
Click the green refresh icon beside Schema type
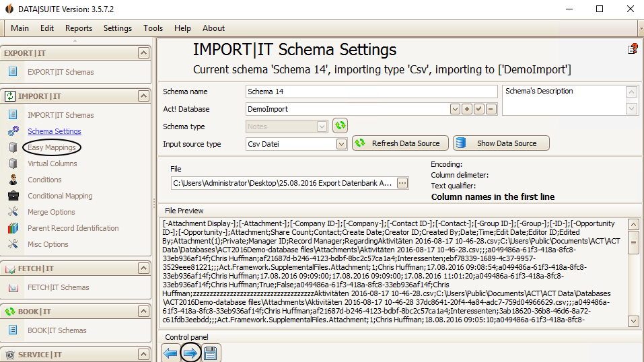tap(340, 126)
